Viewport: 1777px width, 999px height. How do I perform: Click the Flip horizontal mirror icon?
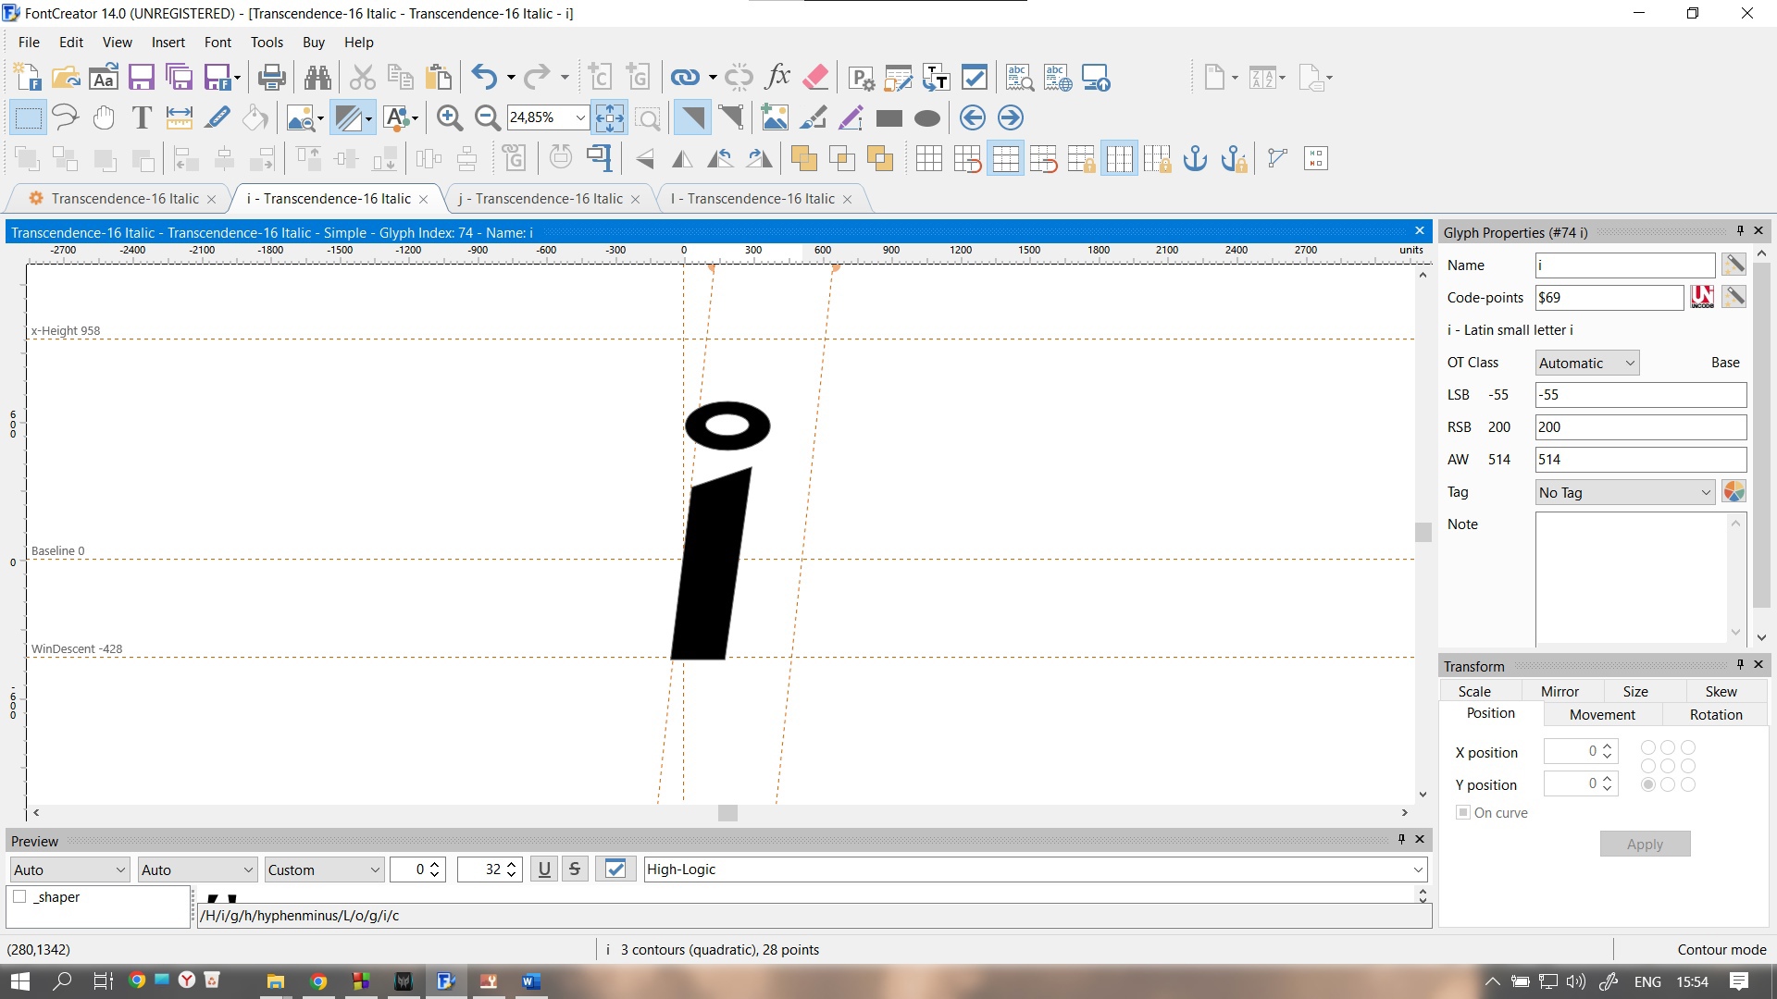click(682, 159)
